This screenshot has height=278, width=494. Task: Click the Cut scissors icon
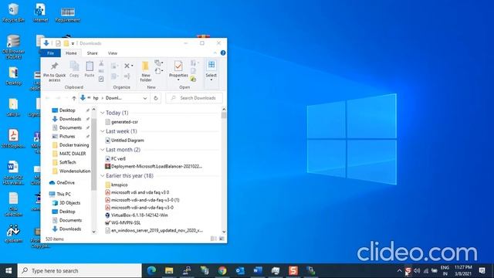(101, 63)
